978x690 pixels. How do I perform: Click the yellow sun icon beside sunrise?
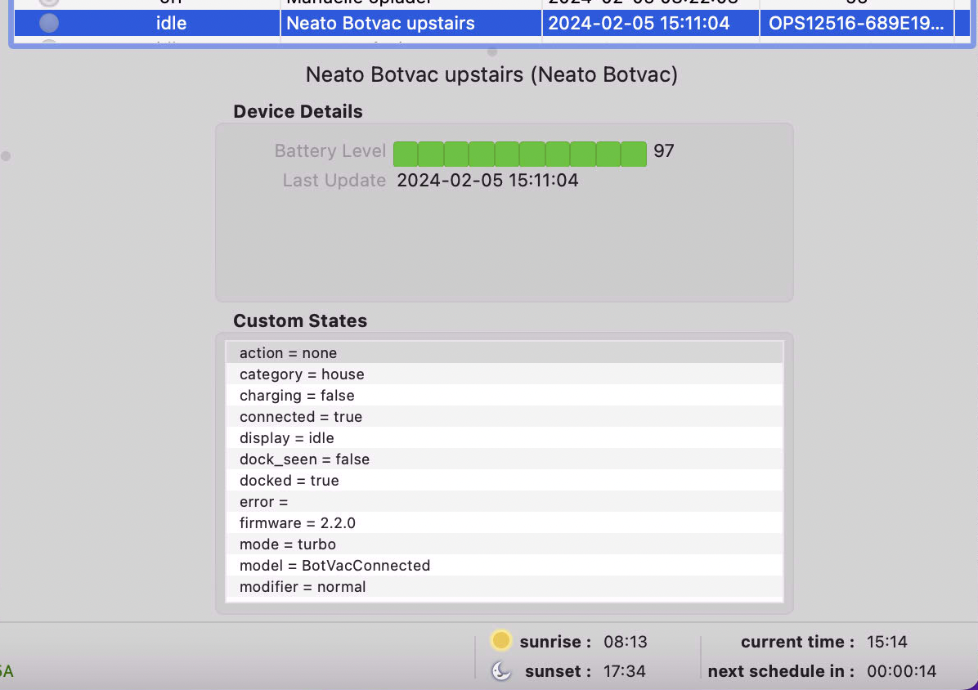click(x=500, y=640)
